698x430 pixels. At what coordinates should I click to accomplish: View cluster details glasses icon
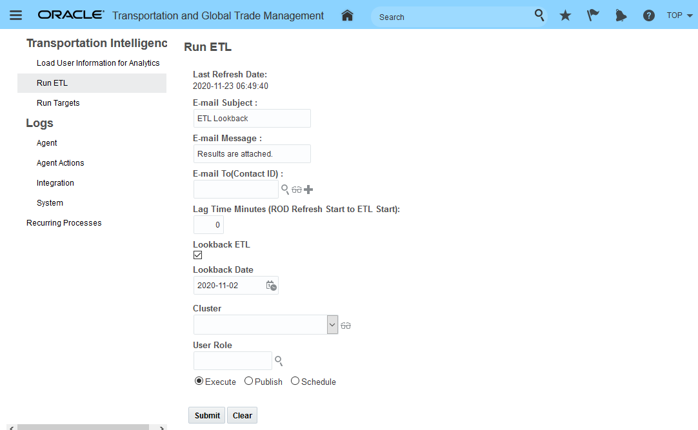coord(345,326)
